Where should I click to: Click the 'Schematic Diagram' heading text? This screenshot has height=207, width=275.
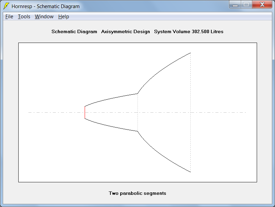coord(74,31)
